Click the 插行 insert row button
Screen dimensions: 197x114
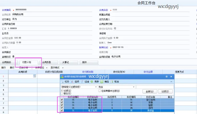coord(3,68)
